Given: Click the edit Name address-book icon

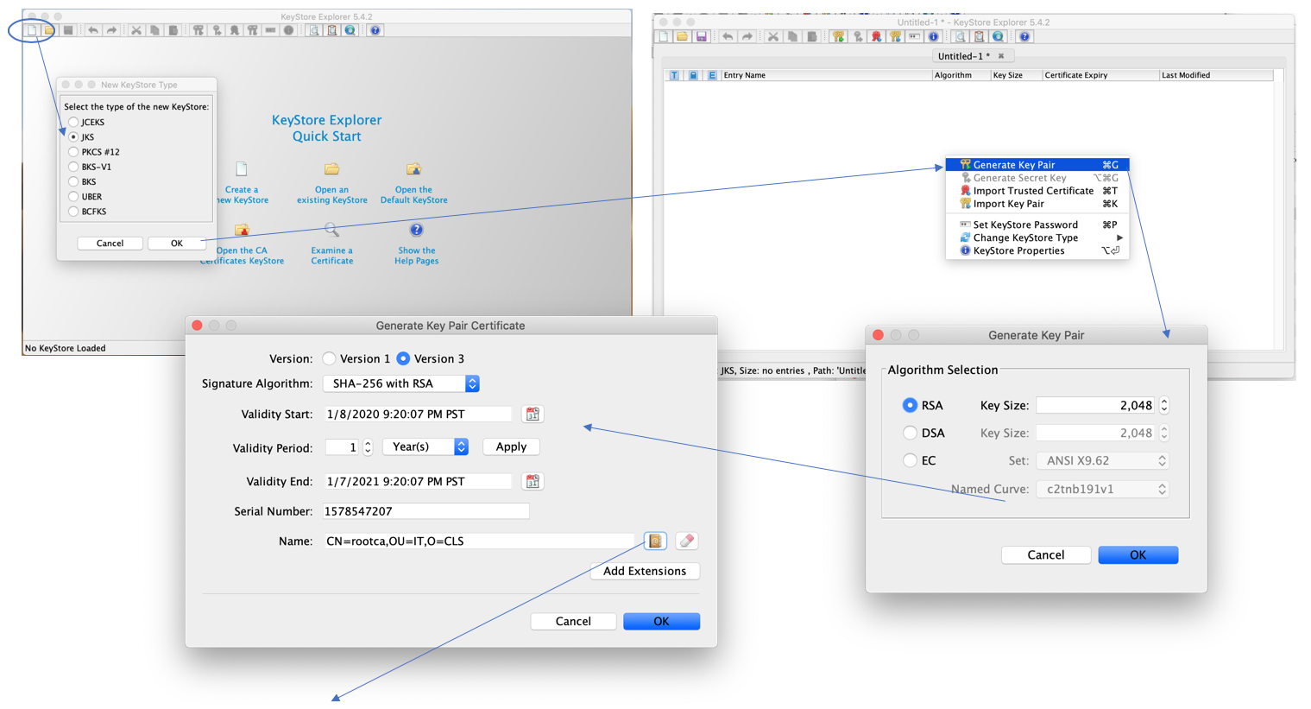Looking at the screenshot, I should [x=655, y=541].
